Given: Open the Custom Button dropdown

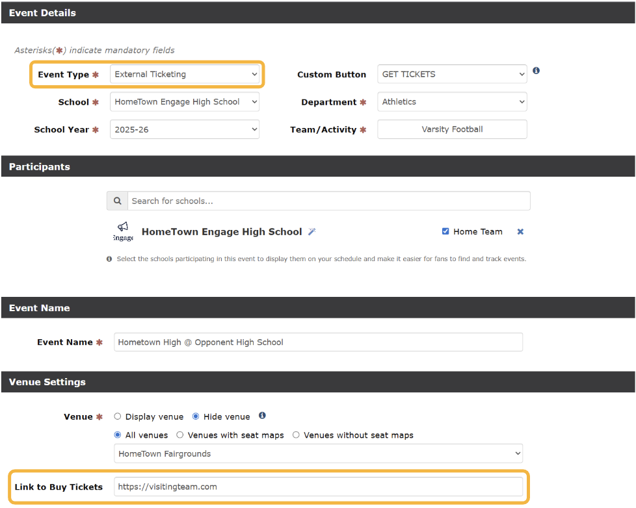Looking at the screenshot, I should (x=452, y=74).
